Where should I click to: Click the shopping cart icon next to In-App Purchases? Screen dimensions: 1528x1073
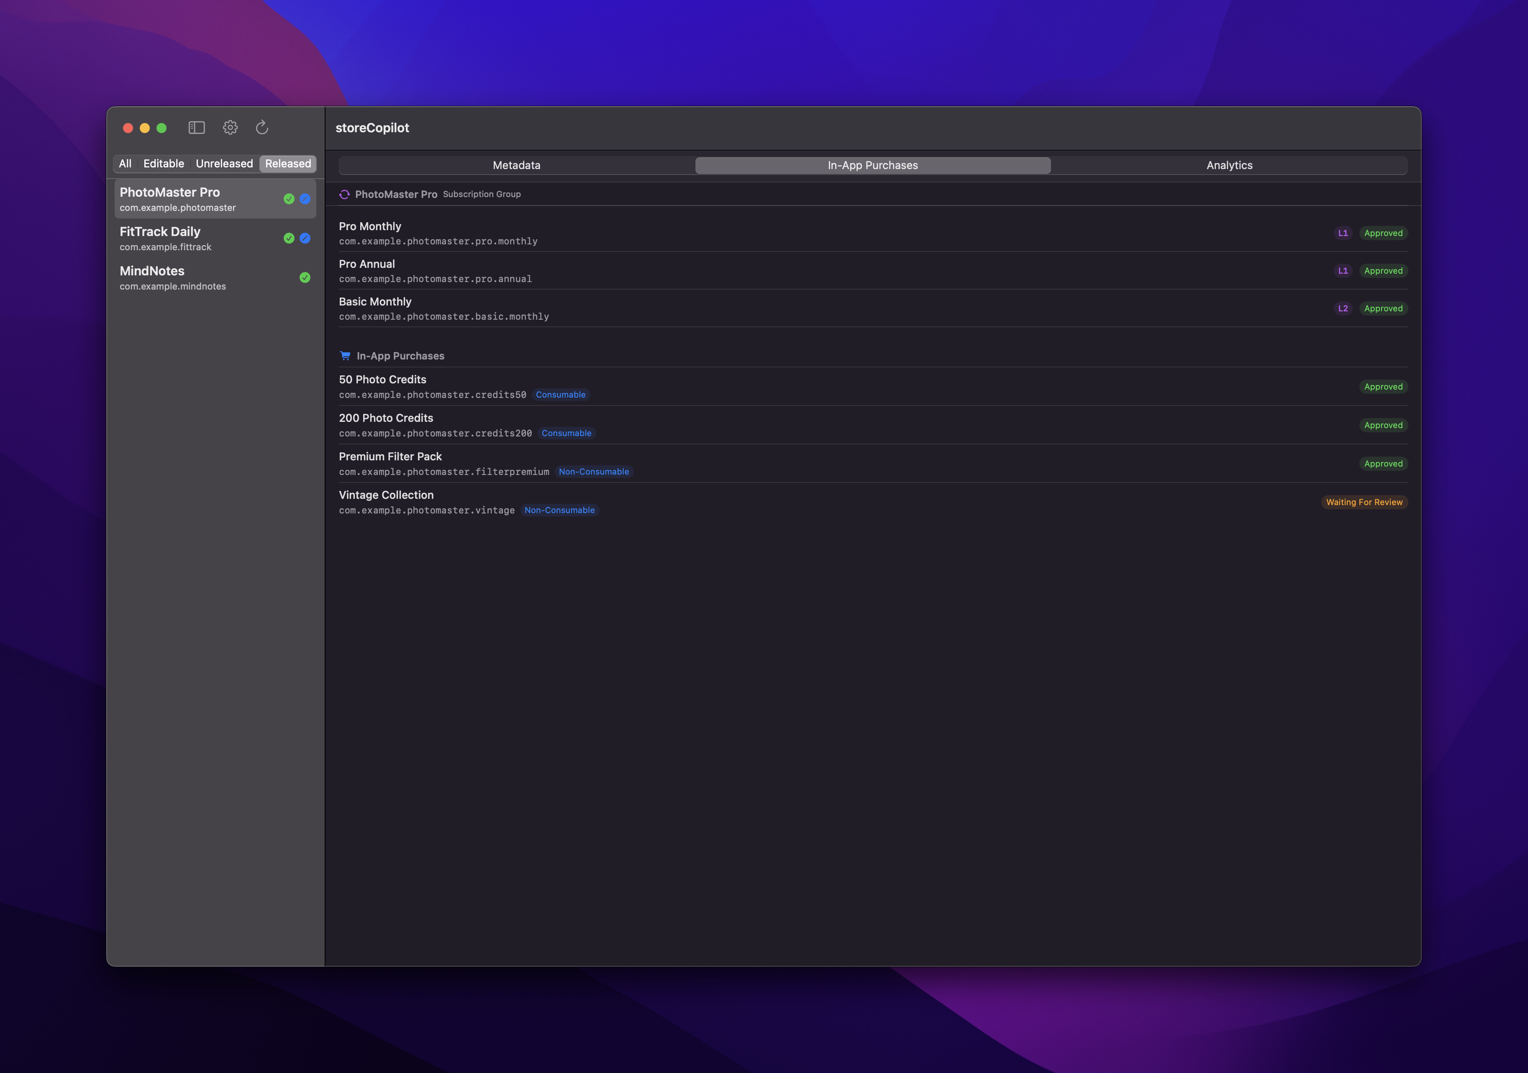[x=346, y=355]
